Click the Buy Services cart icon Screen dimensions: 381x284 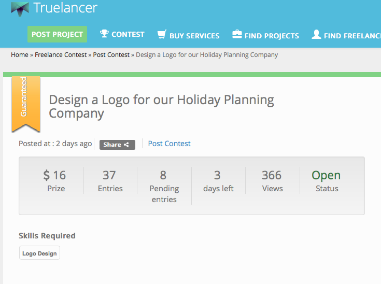point(162,35)
